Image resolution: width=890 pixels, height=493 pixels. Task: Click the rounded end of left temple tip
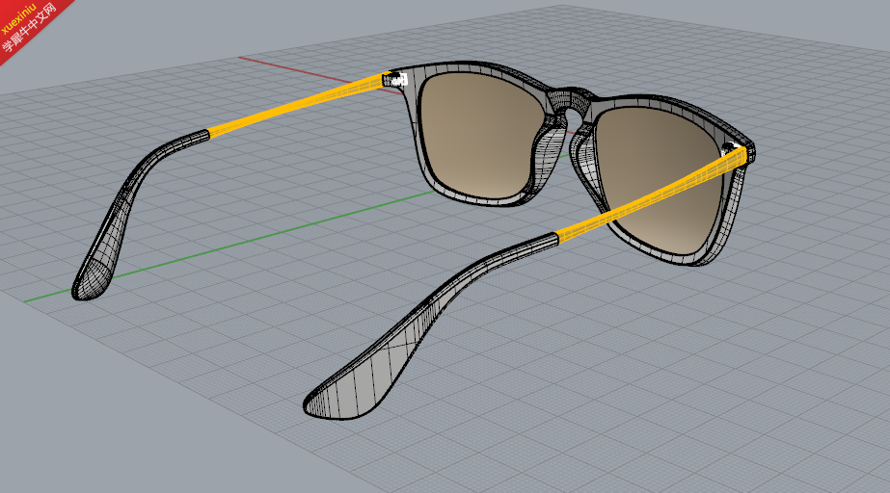click(89, 281)
